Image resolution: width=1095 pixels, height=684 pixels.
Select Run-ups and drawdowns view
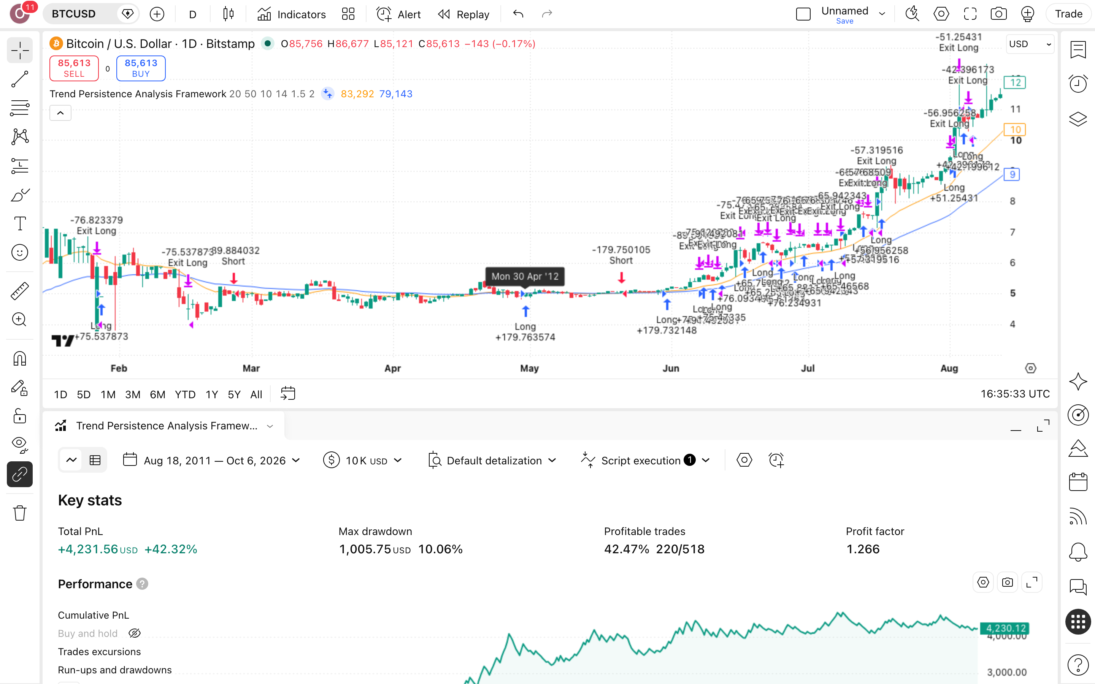(114, 670)
